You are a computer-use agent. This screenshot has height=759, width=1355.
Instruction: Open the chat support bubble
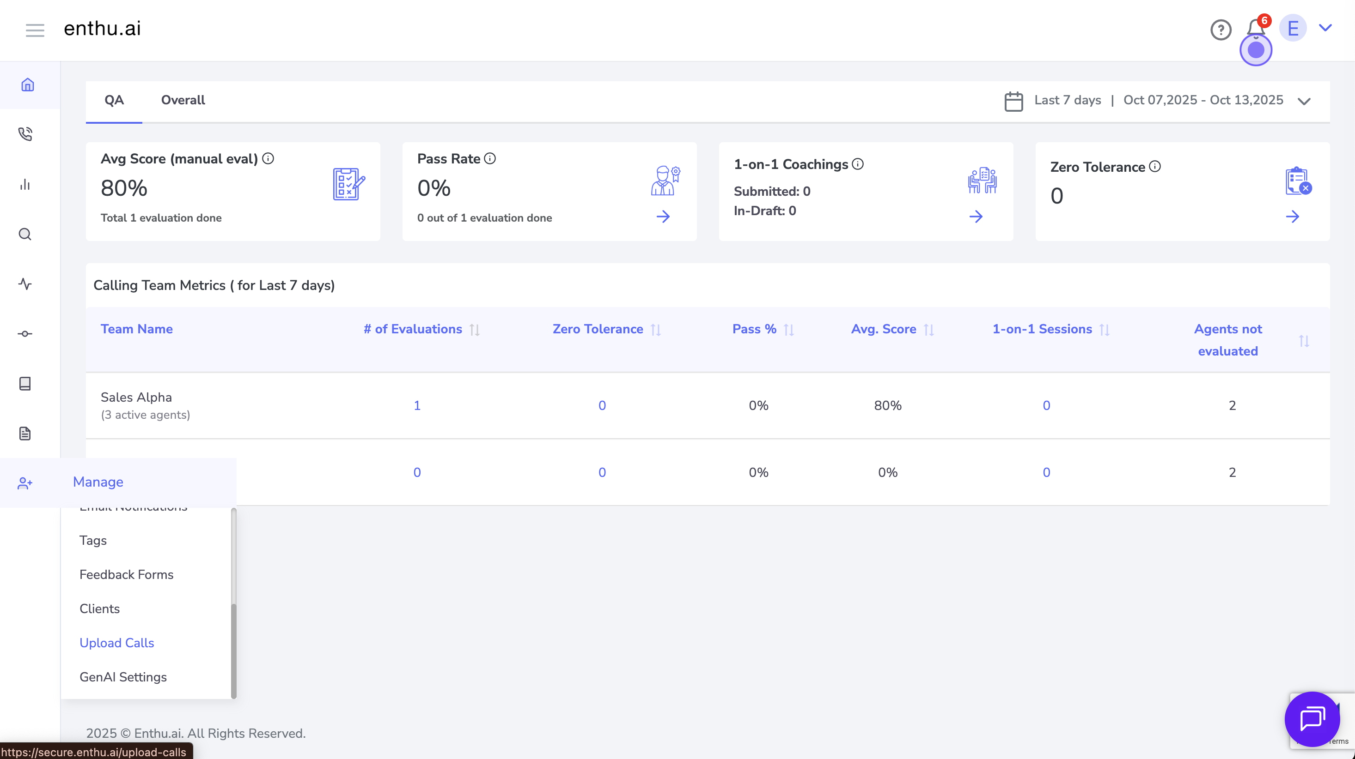click(1312, 718)
